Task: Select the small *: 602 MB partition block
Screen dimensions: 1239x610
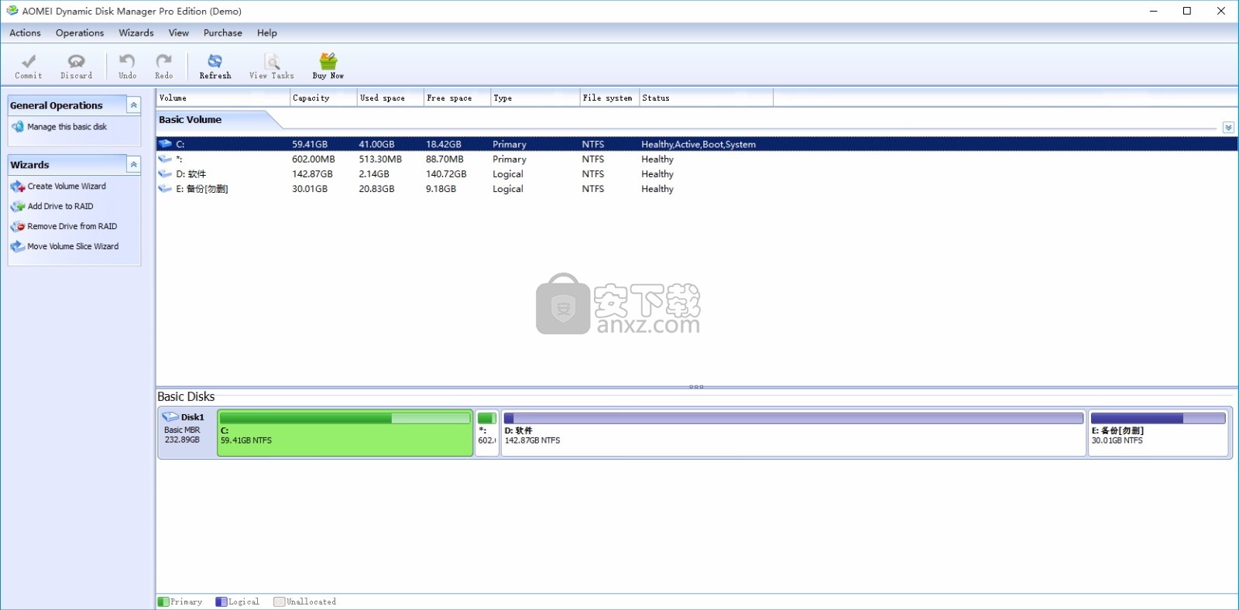Action: point(487,434)
